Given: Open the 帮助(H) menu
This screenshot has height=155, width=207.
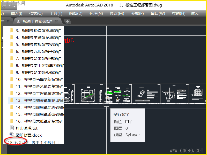Looking at the screenshot, I should (x=179, y=13).
